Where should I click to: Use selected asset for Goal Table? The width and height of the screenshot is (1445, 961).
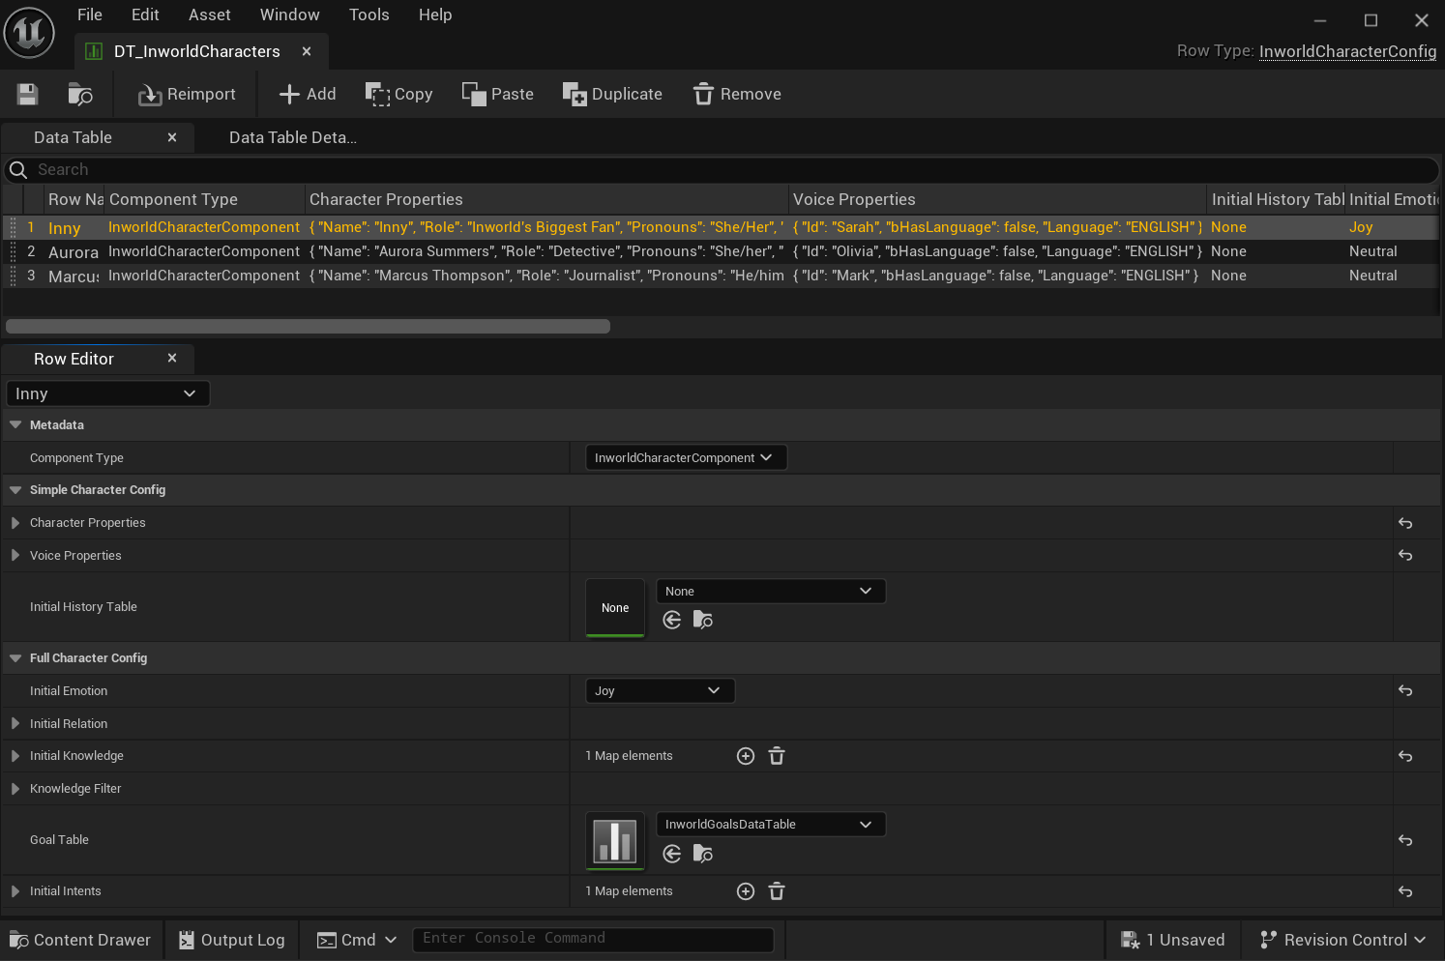click(672, 854)
